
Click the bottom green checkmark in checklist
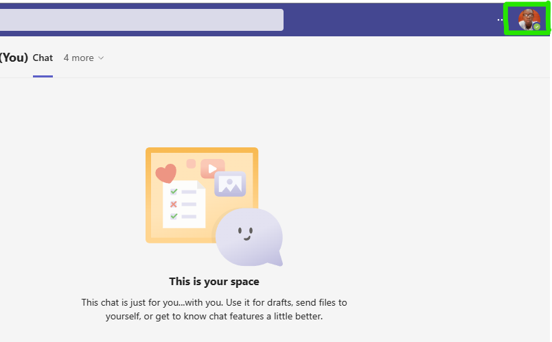click(x=174, y=217)
